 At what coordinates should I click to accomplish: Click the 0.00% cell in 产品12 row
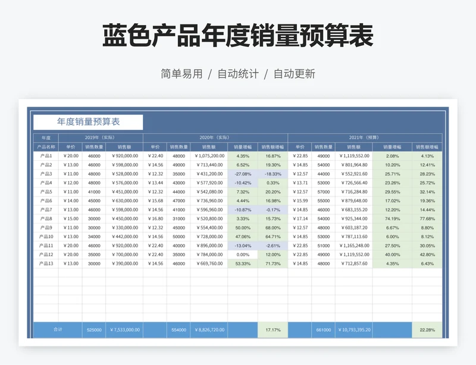pyautogui.click(x=243, y=254)
